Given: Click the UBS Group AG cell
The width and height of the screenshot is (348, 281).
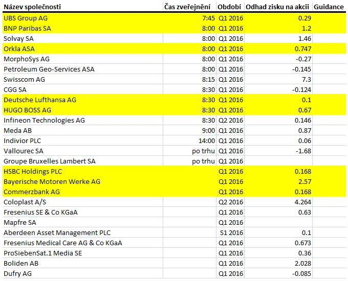Looking at the screenshot, I should click(x=26, y=18).
